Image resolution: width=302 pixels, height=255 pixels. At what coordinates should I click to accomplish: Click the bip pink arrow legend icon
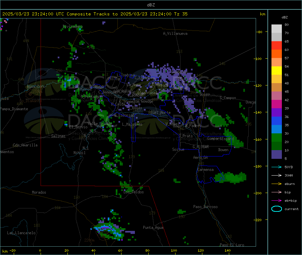click(x=276, y=192)
